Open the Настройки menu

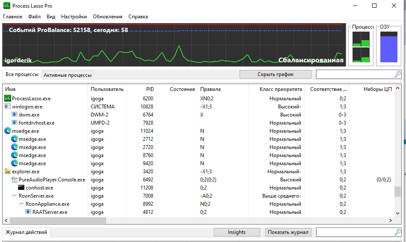point(74,17)
